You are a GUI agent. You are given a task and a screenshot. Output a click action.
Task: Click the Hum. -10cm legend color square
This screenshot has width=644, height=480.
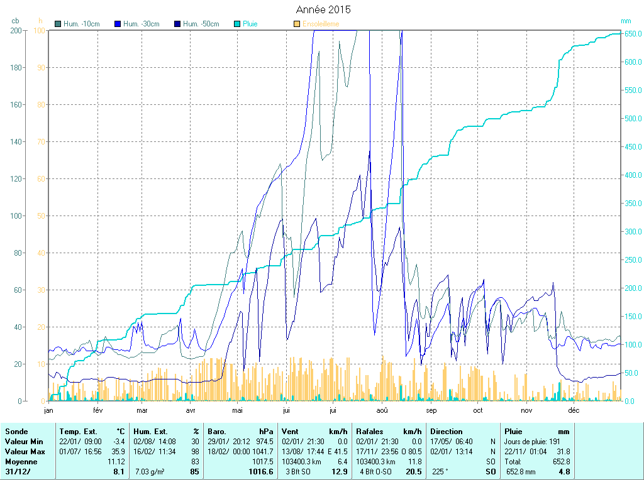58,24
